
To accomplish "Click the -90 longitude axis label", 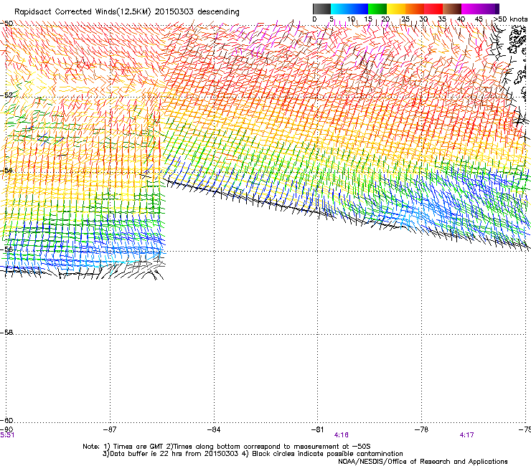I will pos(6,429).
